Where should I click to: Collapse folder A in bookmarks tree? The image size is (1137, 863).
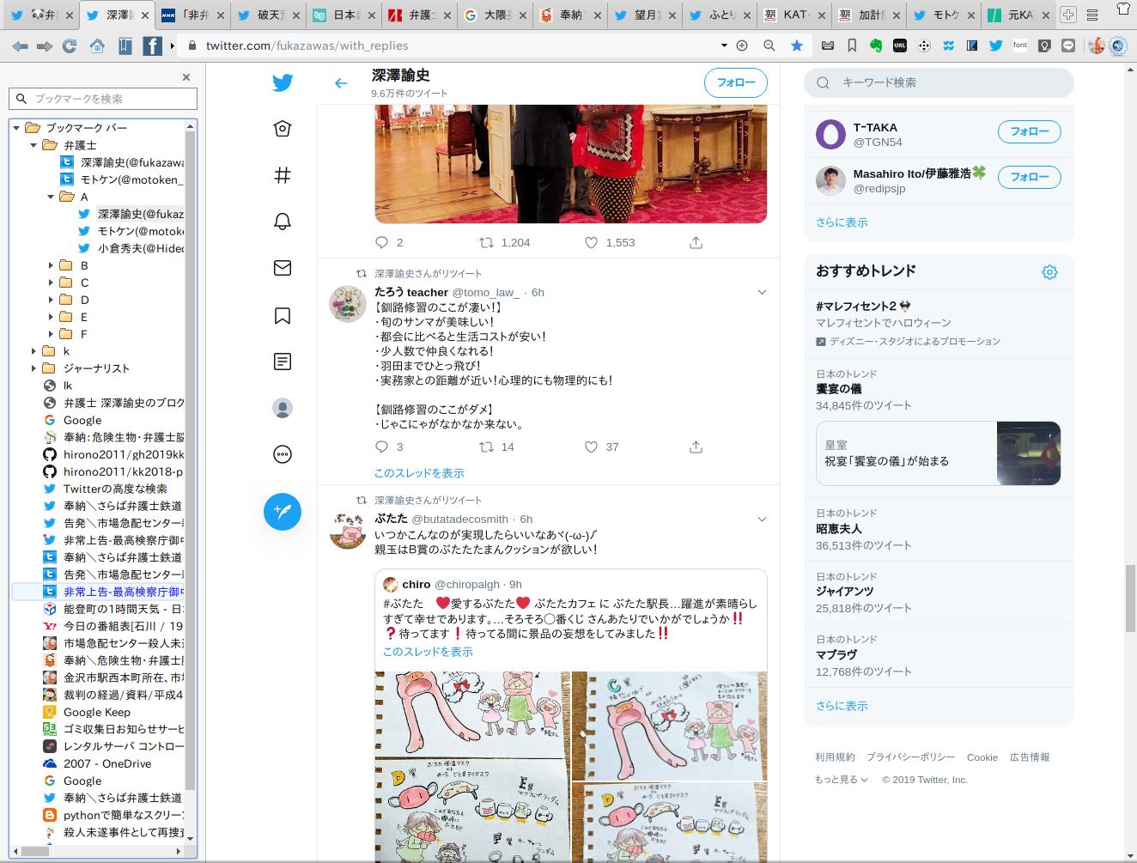(x=51, y=197)
